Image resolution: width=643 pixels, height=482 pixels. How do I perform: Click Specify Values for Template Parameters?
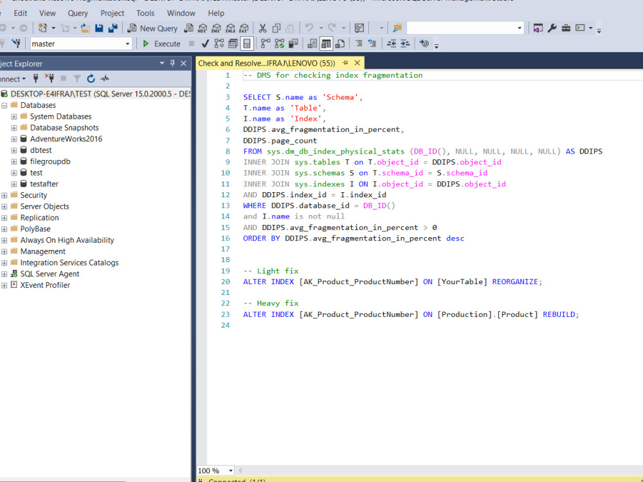tap(424, 44)
